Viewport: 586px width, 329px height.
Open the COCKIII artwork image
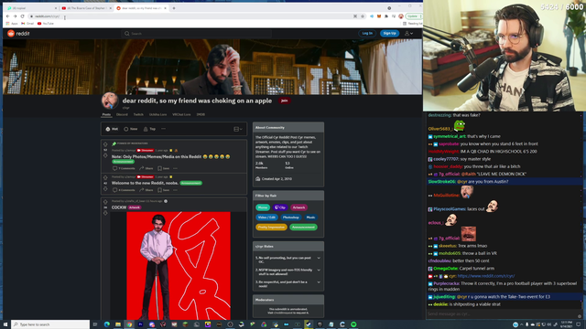click(179, 266)
